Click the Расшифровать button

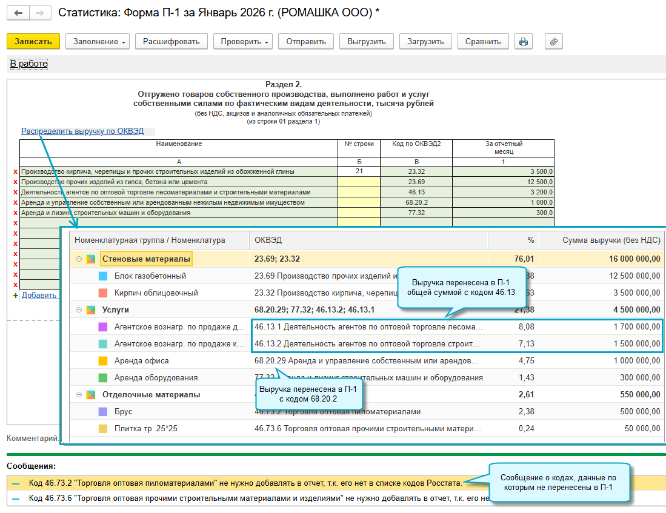pyautogui.click(x=171, y=41)
